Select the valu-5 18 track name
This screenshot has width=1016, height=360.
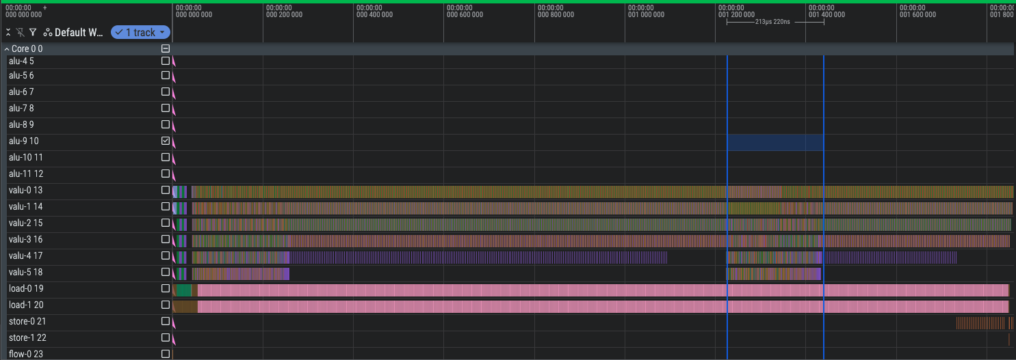click(x=25, y=272)
